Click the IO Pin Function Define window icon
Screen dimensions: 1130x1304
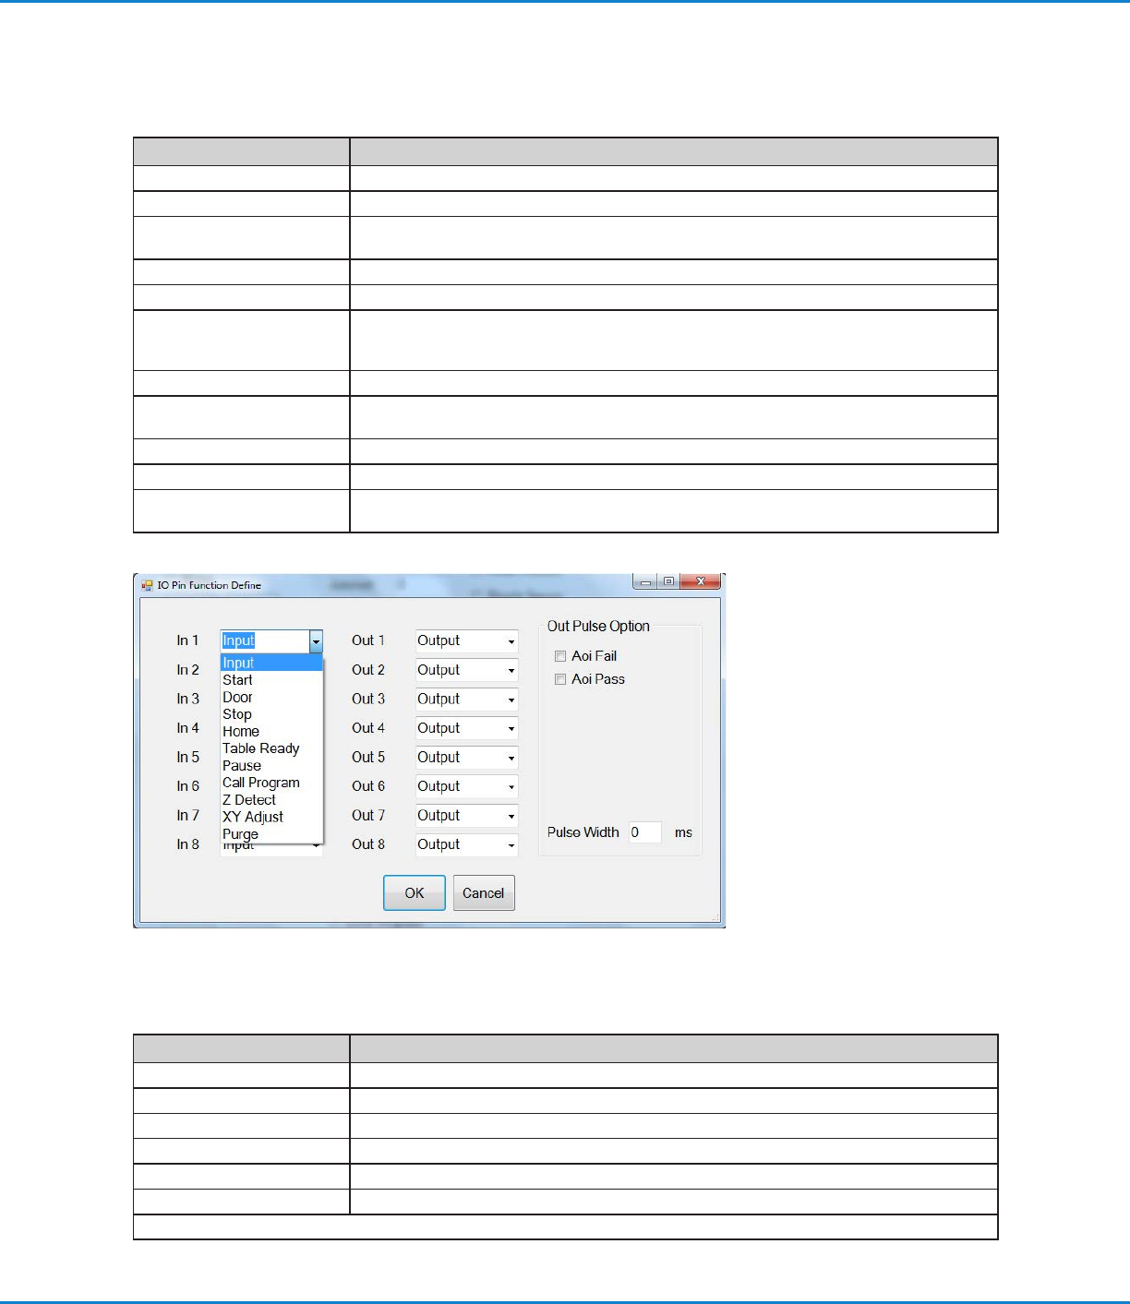click(148, 585)
